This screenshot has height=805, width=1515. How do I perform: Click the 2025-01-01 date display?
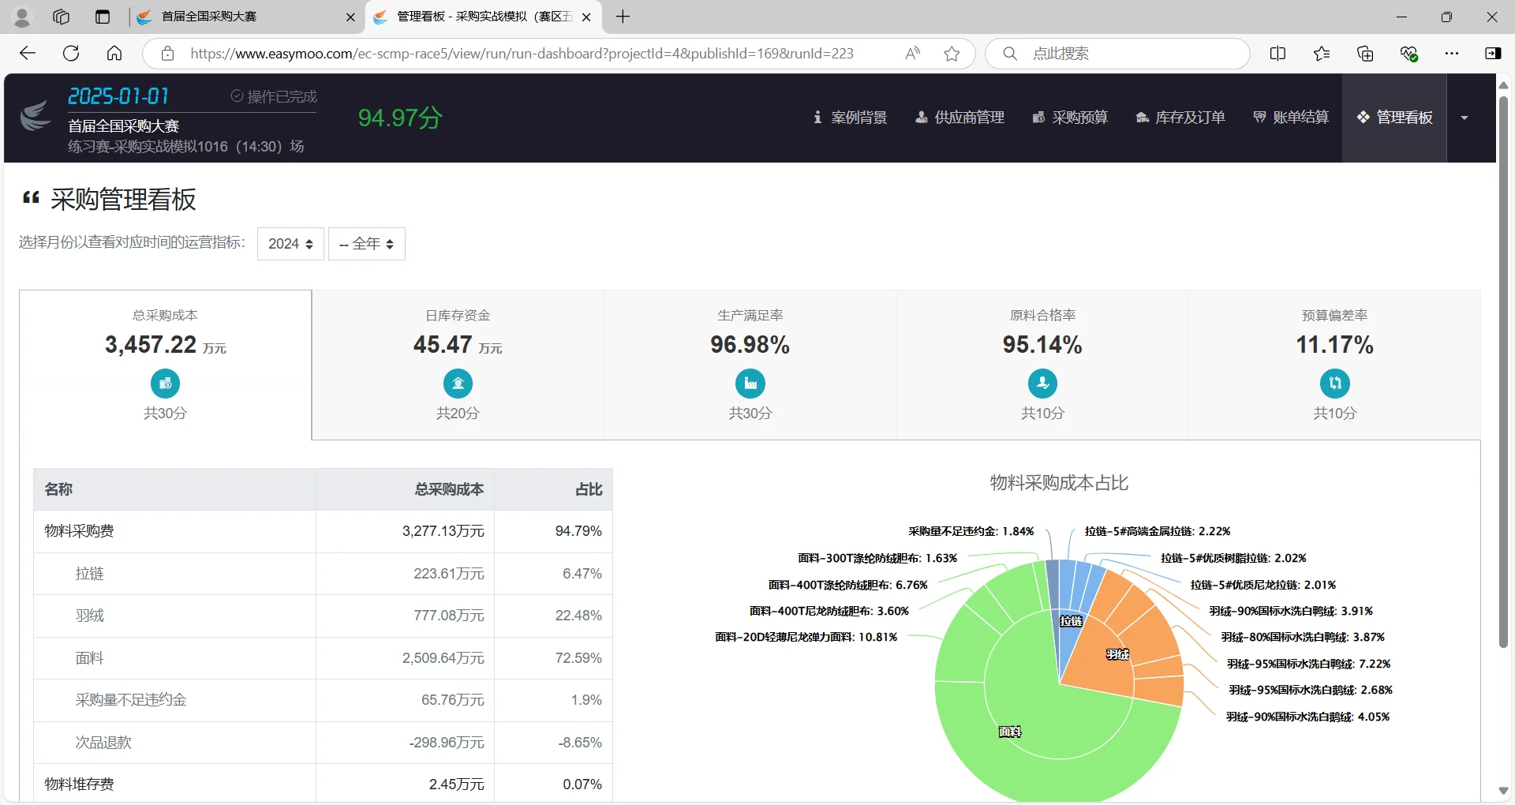point(118,96)
